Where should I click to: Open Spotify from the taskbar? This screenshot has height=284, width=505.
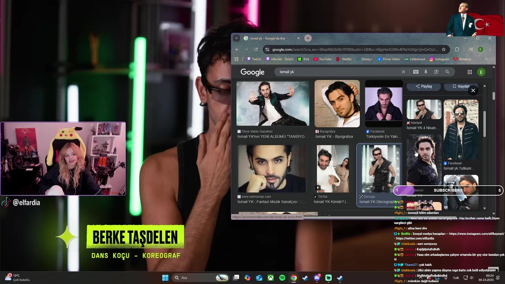(282, 278)
